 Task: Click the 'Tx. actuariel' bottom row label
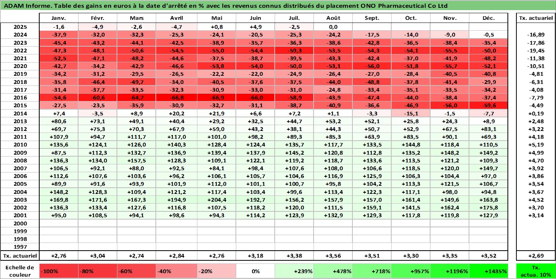coord(20,256)
